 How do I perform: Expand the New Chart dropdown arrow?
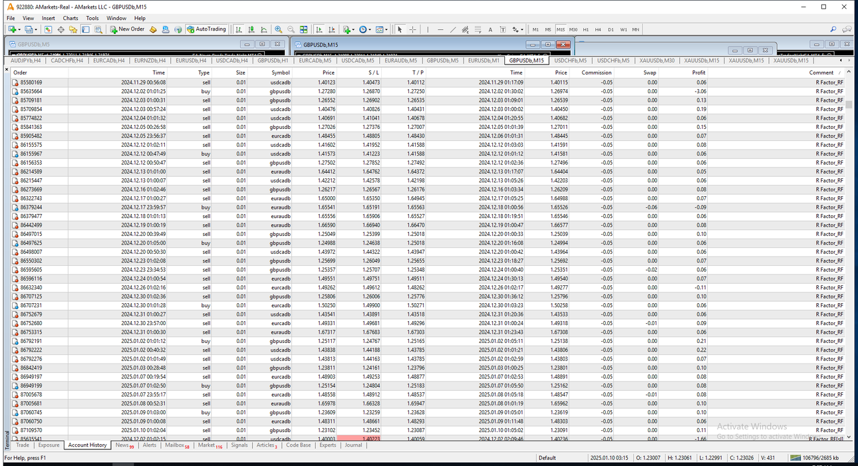pyautogui.click(x=20, y=29)
